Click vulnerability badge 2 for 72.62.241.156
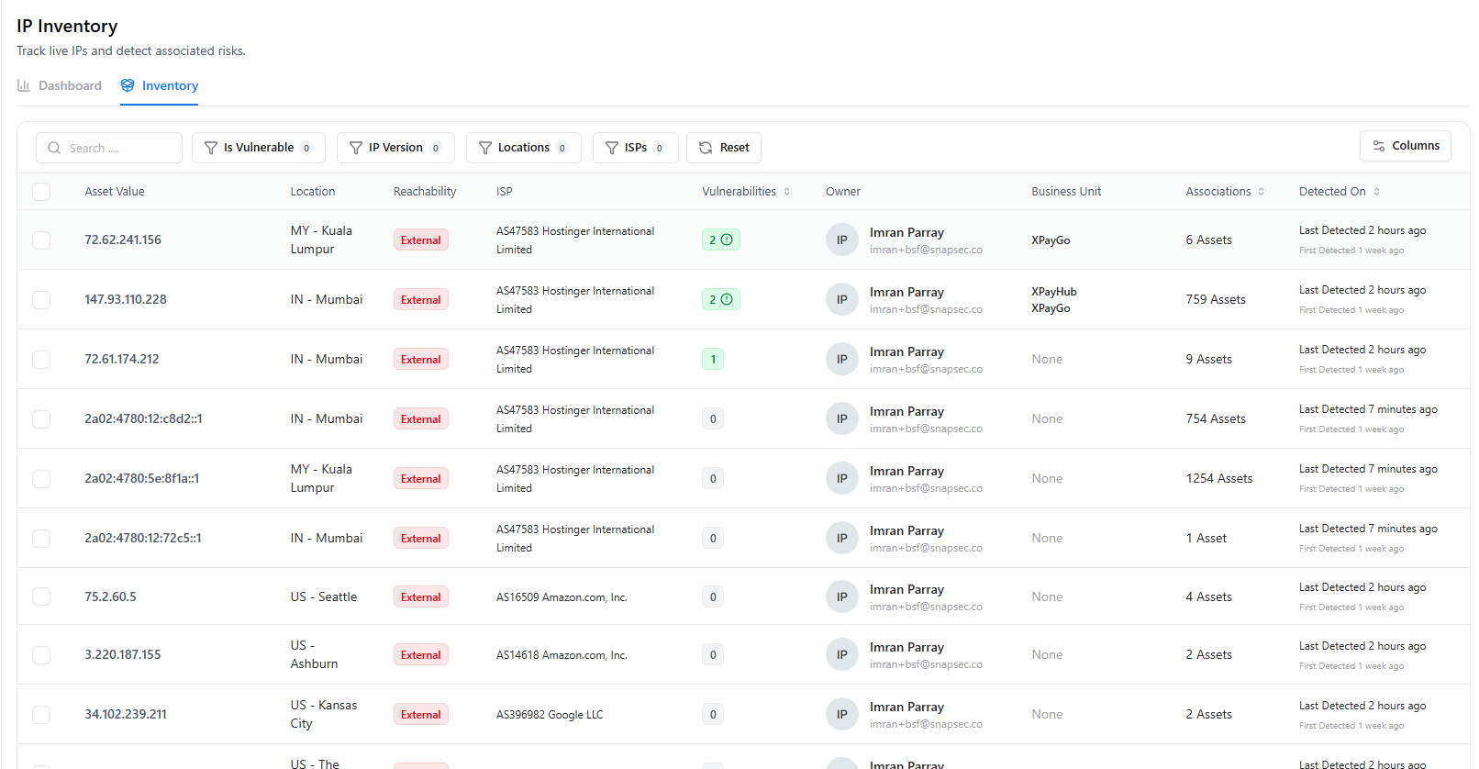This screenshot has width=1479, height=769. tap(721, 240)
